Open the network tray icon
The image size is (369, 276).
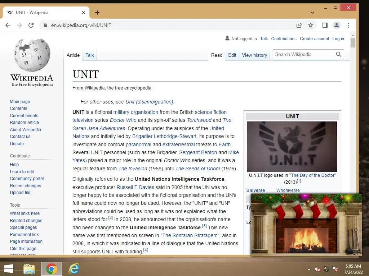coord(326,269)
